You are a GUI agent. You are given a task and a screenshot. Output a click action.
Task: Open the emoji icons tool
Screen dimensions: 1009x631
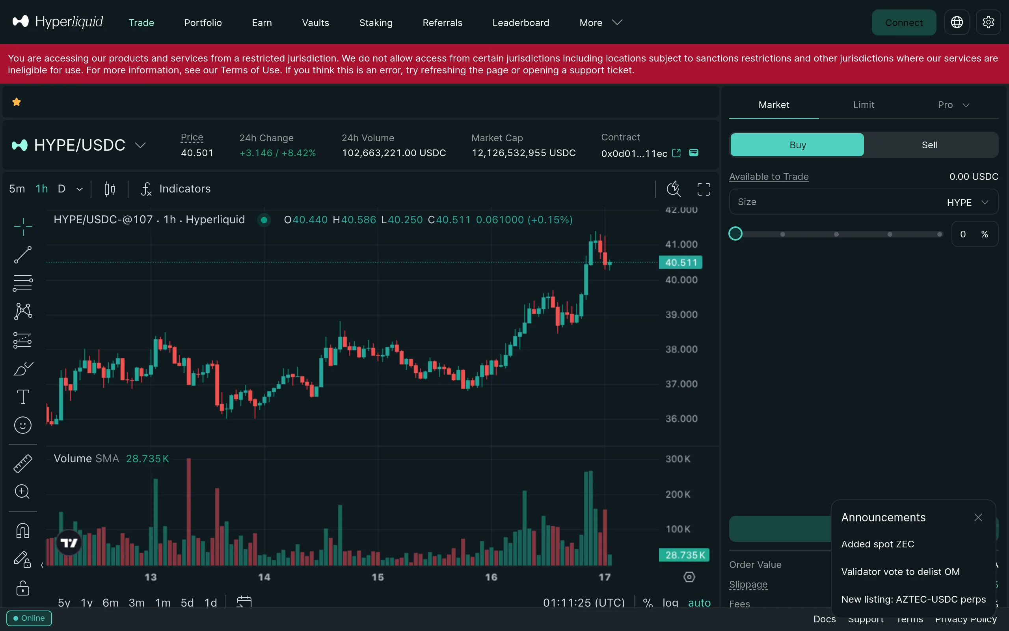click(23, 425)
